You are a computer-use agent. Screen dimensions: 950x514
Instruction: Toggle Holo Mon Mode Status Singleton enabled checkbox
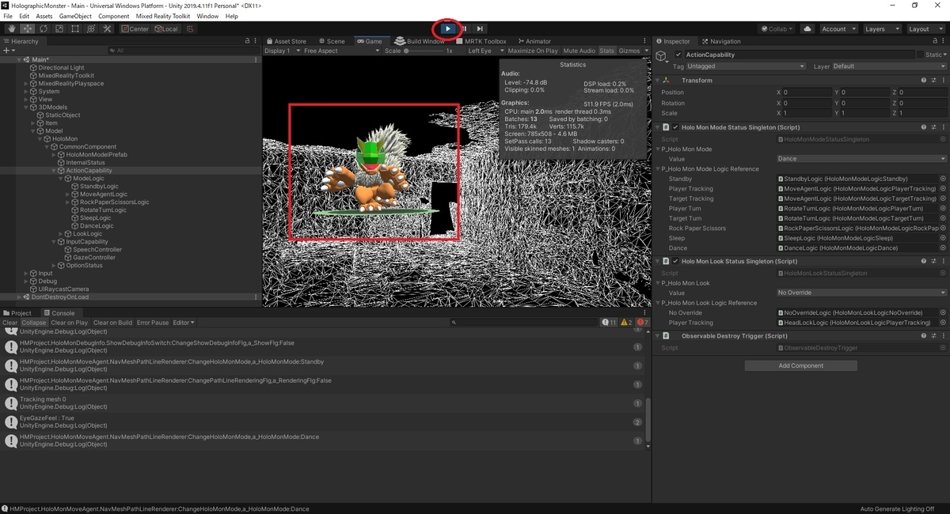click(675, 127)
